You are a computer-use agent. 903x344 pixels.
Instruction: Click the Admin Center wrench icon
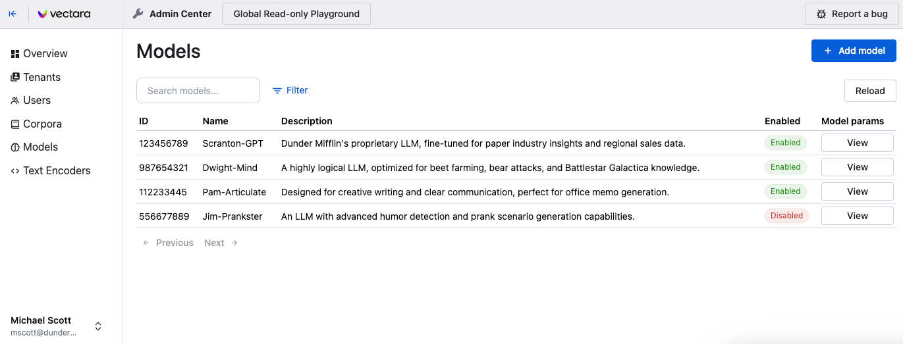pos(138,14)
